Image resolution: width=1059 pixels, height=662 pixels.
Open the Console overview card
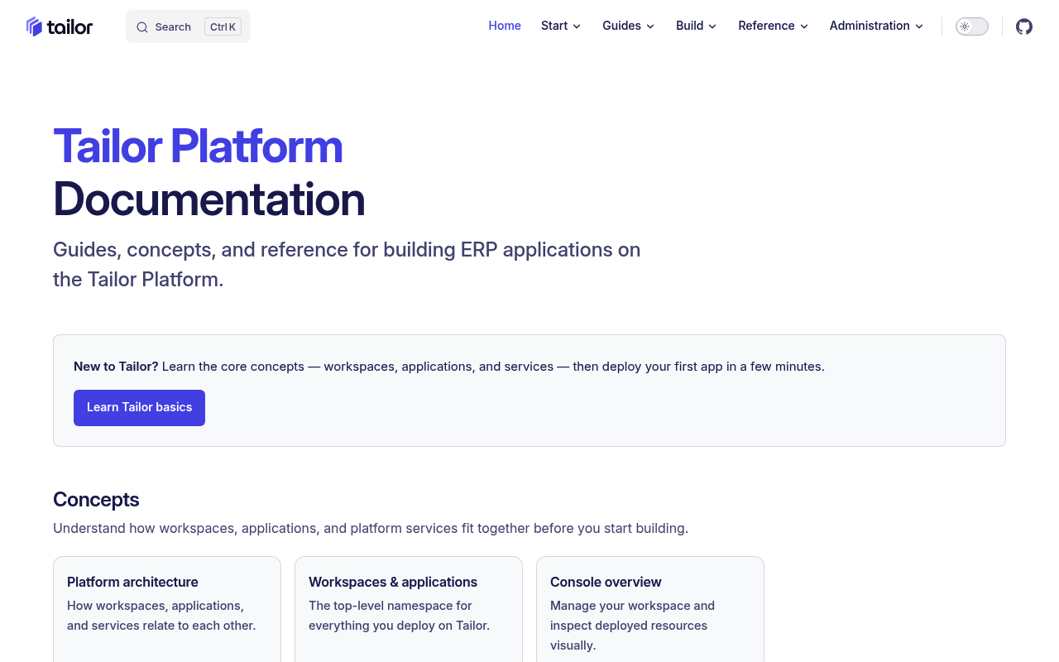click(x=650, y=609)
